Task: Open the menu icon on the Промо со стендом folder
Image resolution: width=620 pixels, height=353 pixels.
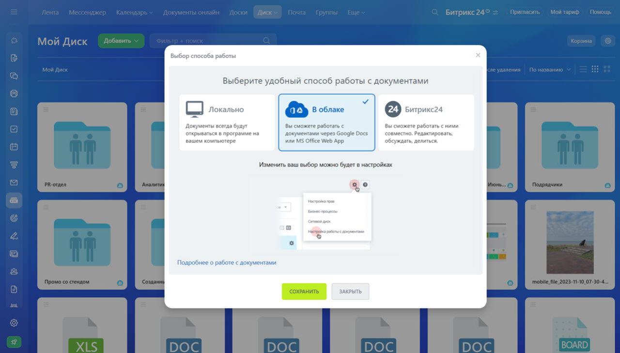Action: pyautogui.click(x=46, y=207)
